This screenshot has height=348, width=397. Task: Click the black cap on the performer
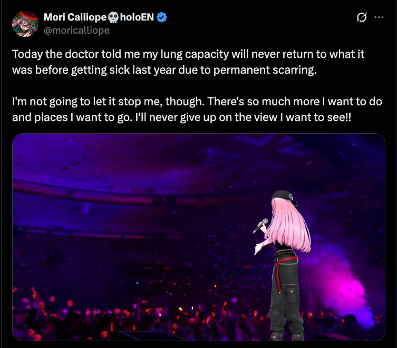pos(285,197)
